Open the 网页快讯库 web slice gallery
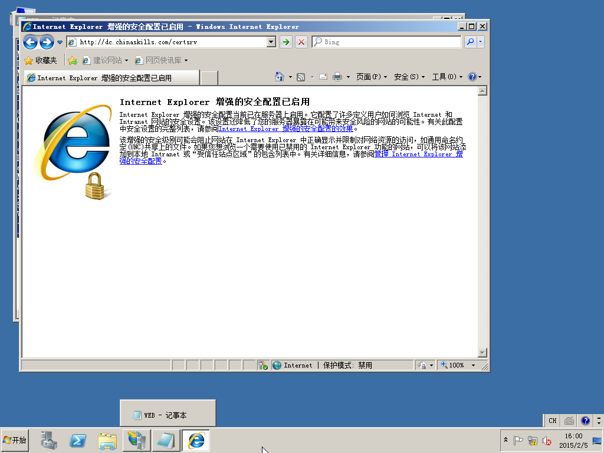Image resolution: width=604 pixels, height=453 pixels. click(162, 61)
